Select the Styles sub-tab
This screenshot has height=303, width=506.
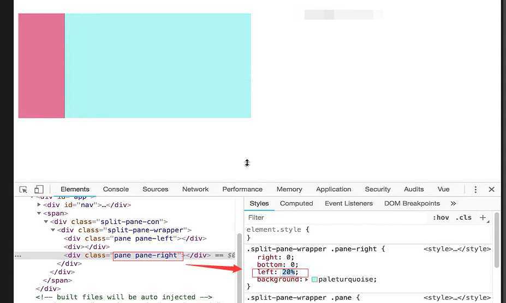259,203
